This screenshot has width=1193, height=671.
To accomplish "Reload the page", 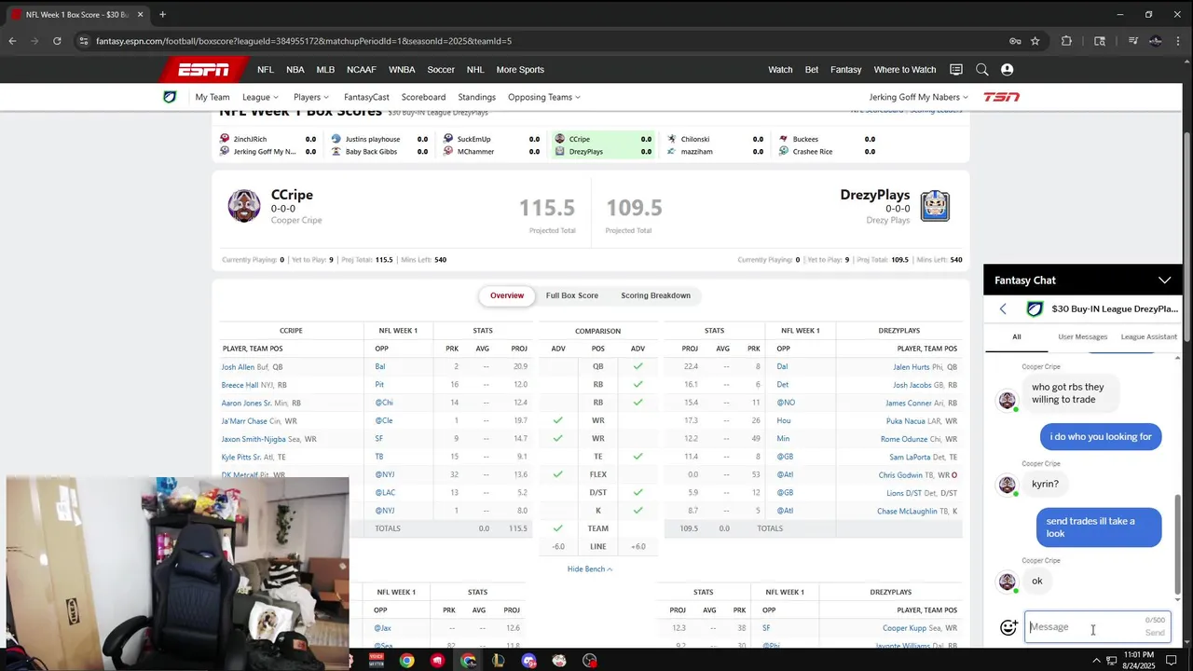I will pyautogui.click(x=57, y=41).
